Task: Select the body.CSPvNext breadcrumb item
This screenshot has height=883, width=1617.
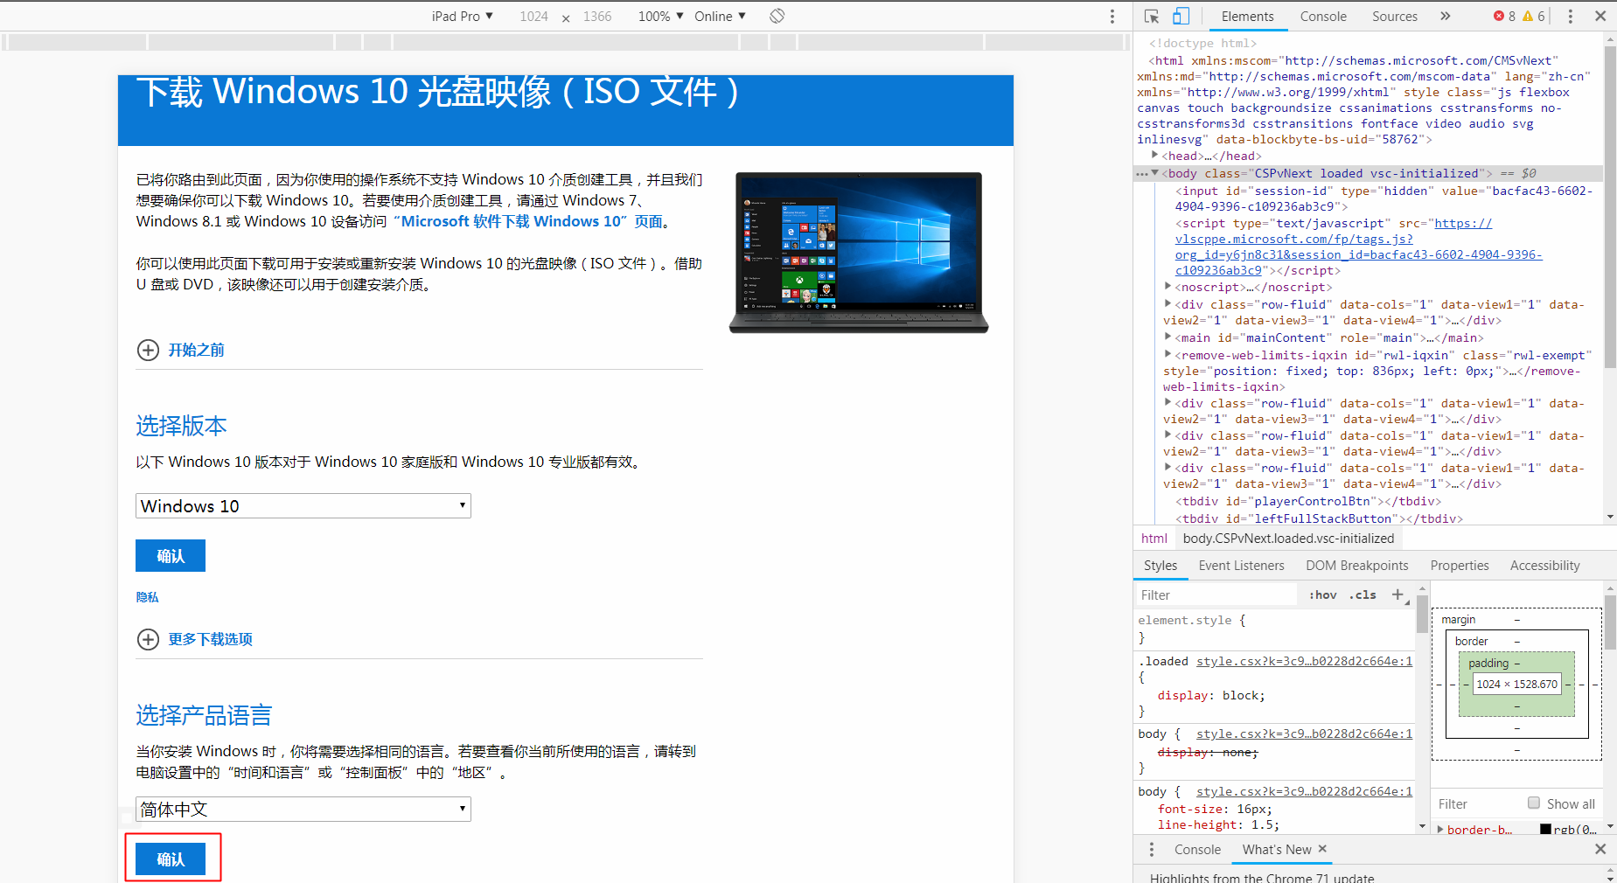Action: (x=1288, y=539)
